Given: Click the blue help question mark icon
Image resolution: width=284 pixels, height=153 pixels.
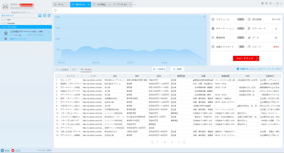Looking at the screenshot, I should 238,69.
